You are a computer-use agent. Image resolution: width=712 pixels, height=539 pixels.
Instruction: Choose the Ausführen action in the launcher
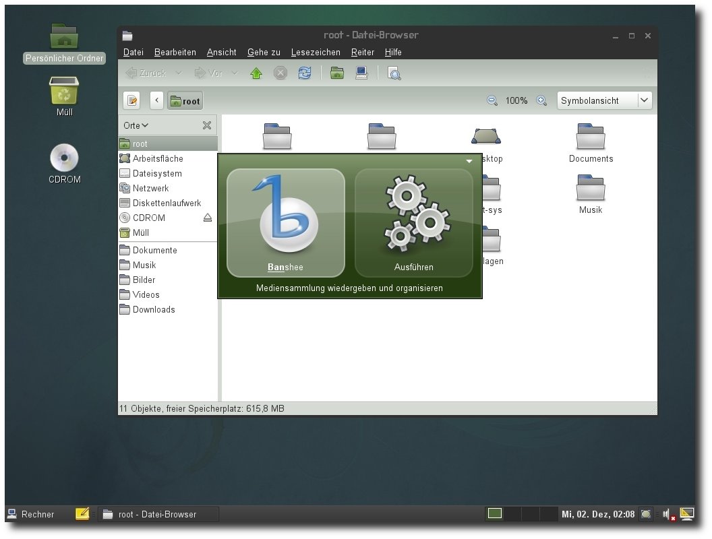414,223
